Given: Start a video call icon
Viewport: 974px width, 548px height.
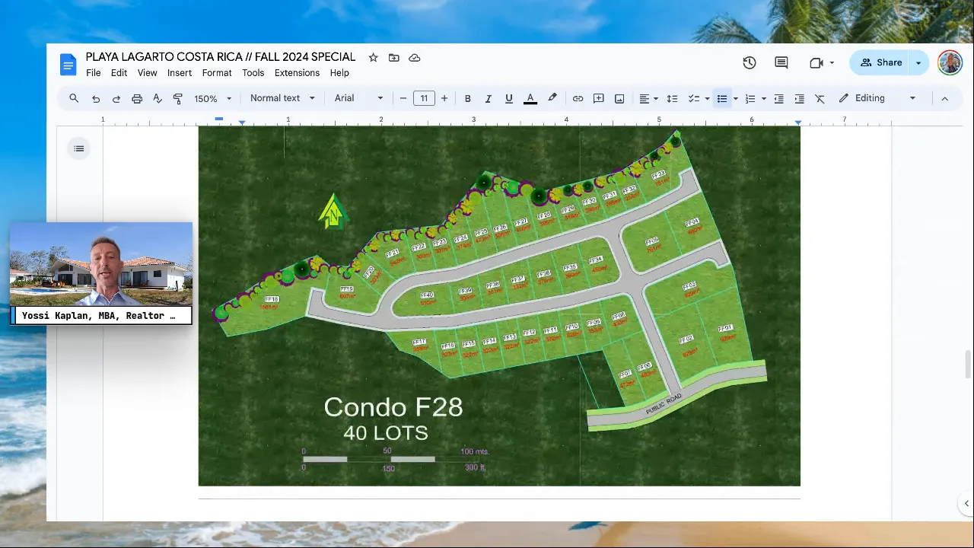Looking at the screenshot, I should [x=816, y=63].
